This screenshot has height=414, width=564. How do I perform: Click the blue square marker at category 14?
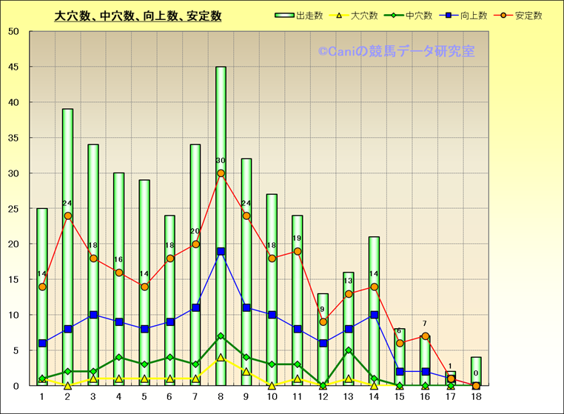(x=374, y=315)
